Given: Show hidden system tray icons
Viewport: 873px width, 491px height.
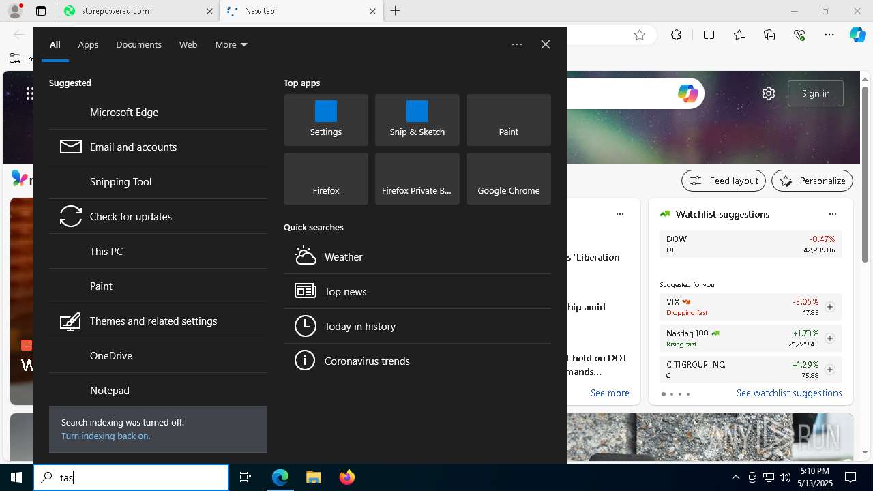Looking at the screenshot, I should coord(735,477).
